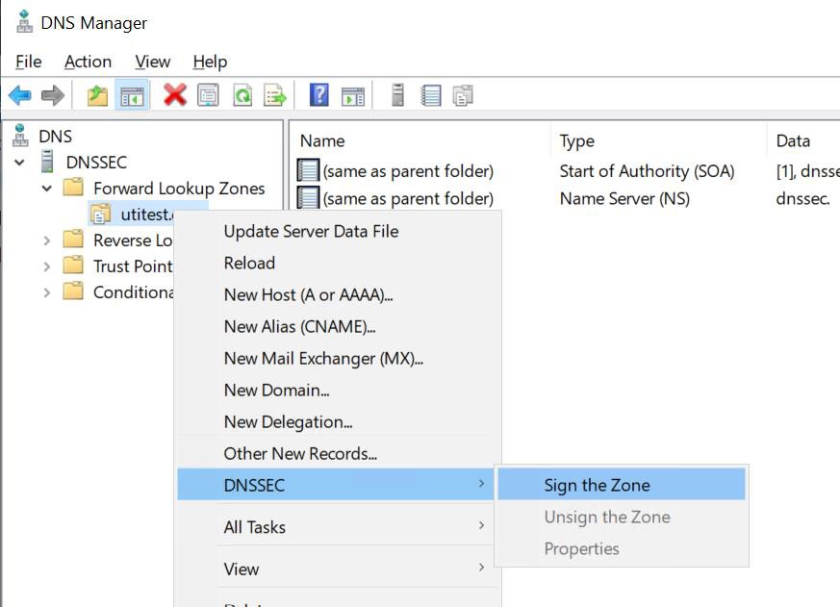The height and width of the screenshot is (607, 840).
Task: Open the View menu in menu bar
Action: (153, 62)
